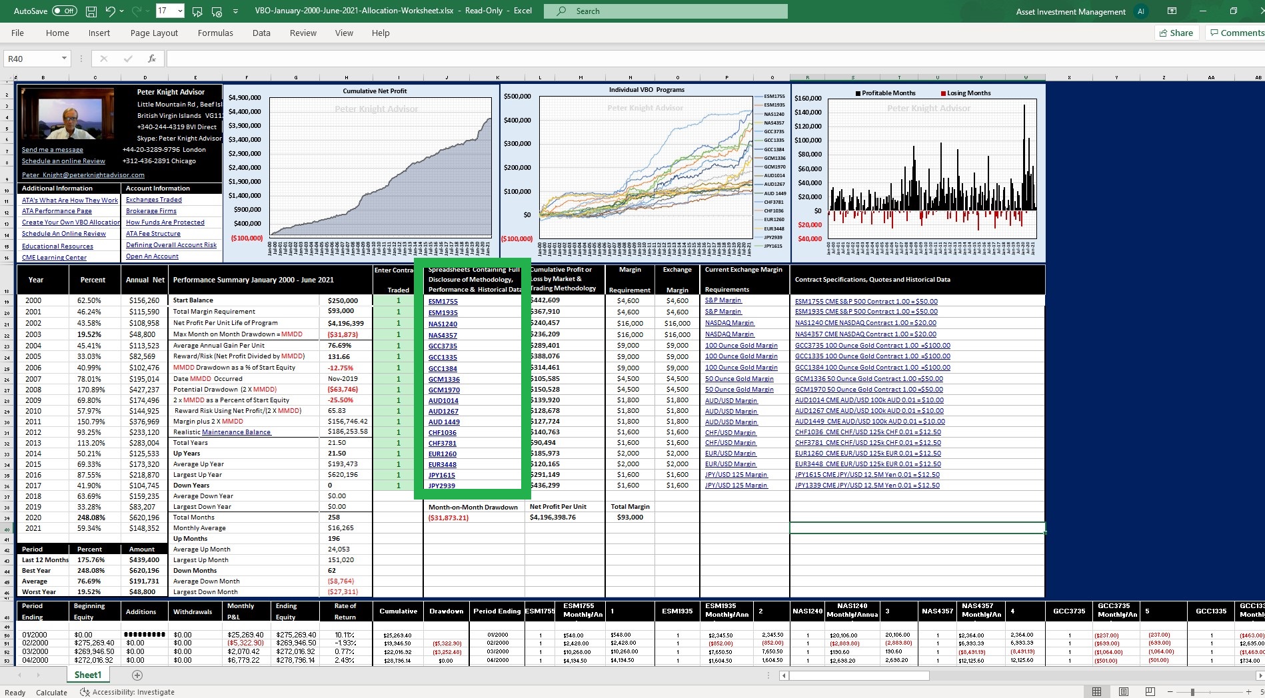The width and height of the screenshot is (1265, 698).
Task: Click the Share button
Action: coord(1176,33)
